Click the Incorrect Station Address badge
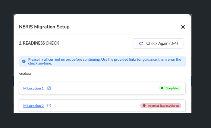211x128 pixels. pos(161,106)
